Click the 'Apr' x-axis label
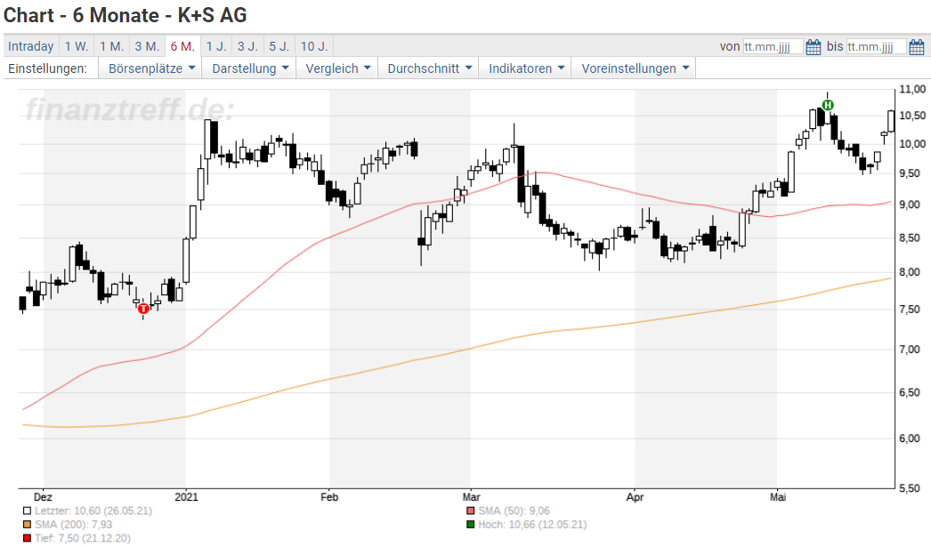Image resolution: width=931 pixels, height=547 pixels. tap(635, 497)
